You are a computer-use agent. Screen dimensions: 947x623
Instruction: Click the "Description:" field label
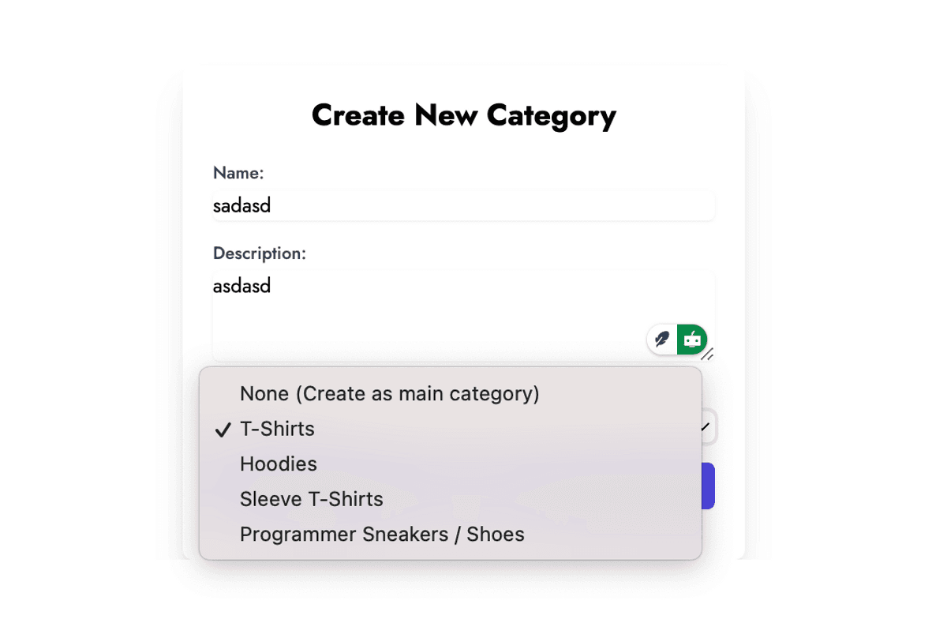(259, 253)
